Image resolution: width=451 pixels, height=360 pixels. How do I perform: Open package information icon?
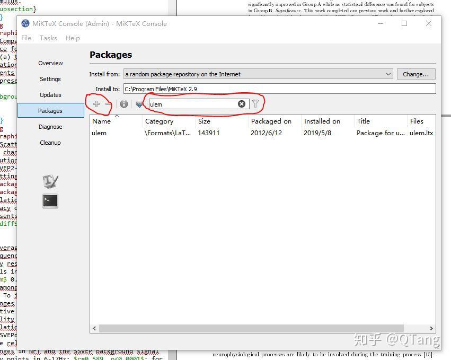click(x=124, y=104)
